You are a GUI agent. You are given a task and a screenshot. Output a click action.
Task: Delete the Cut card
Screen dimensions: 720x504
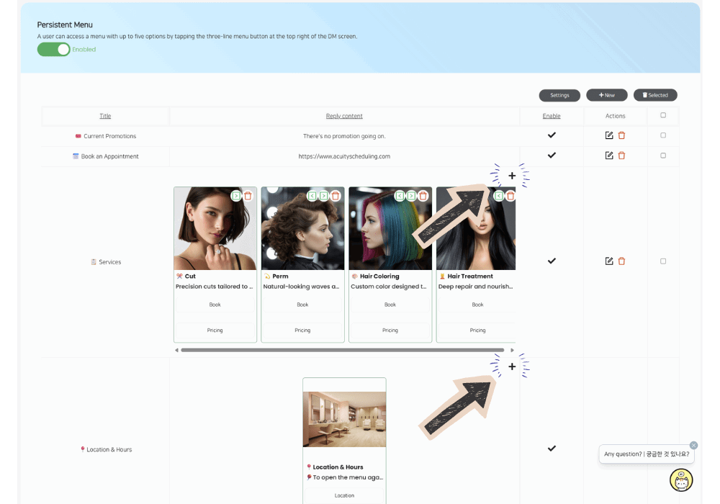tap(248, 196)
